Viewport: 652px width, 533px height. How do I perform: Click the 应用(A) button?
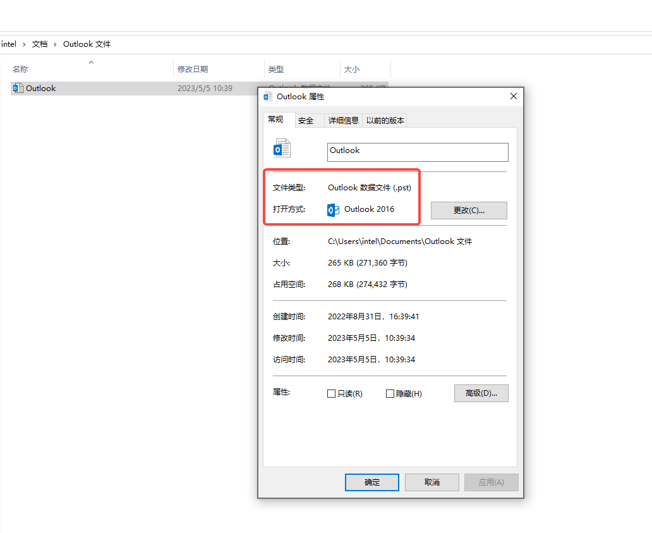click(491, 482)
